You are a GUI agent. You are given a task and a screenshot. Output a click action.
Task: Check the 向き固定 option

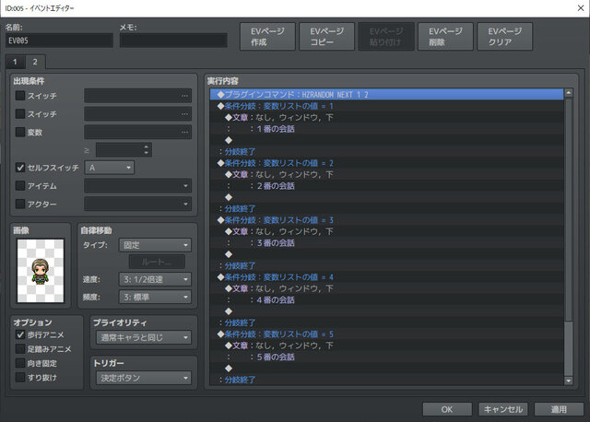tap(20, 363)
